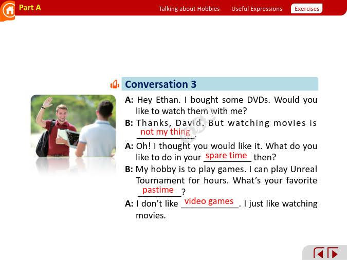Click the 'video games' answer blank
This screenshot has width=347, height=260.
pyautogui.click(x=209, y=201)
